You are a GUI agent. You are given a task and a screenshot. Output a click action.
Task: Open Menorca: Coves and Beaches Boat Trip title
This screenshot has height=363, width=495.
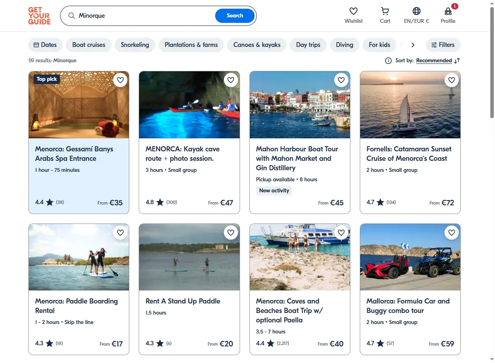point(289,311)
